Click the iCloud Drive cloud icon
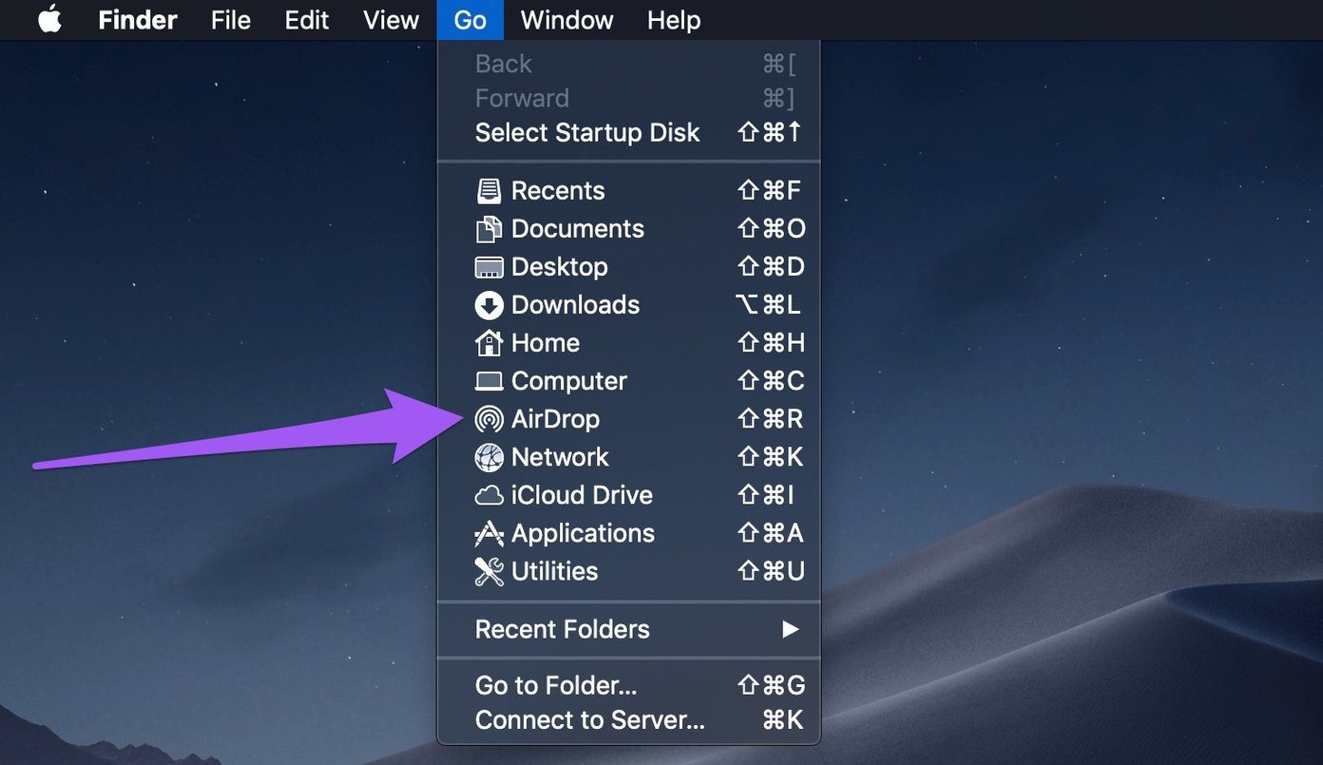The height and width of the screenshot is (765, 1323). (x=489, y=495)
